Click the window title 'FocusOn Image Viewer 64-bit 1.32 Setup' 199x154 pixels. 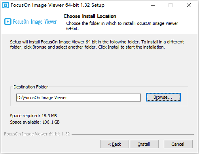57,5
